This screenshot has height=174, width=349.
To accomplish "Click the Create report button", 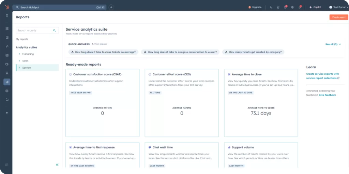I will 339,17.
